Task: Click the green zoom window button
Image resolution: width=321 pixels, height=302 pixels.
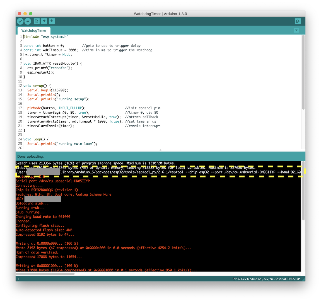Action: click(31, 14)
